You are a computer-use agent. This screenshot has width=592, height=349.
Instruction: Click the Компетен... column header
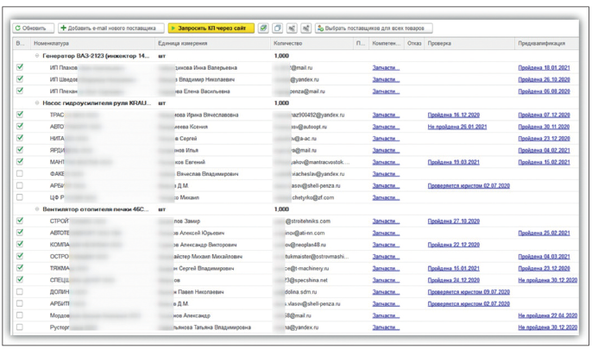point(387,43)
